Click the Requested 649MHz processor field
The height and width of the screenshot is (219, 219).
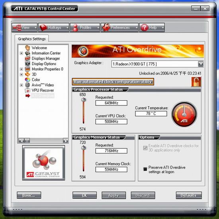[111, 103]
